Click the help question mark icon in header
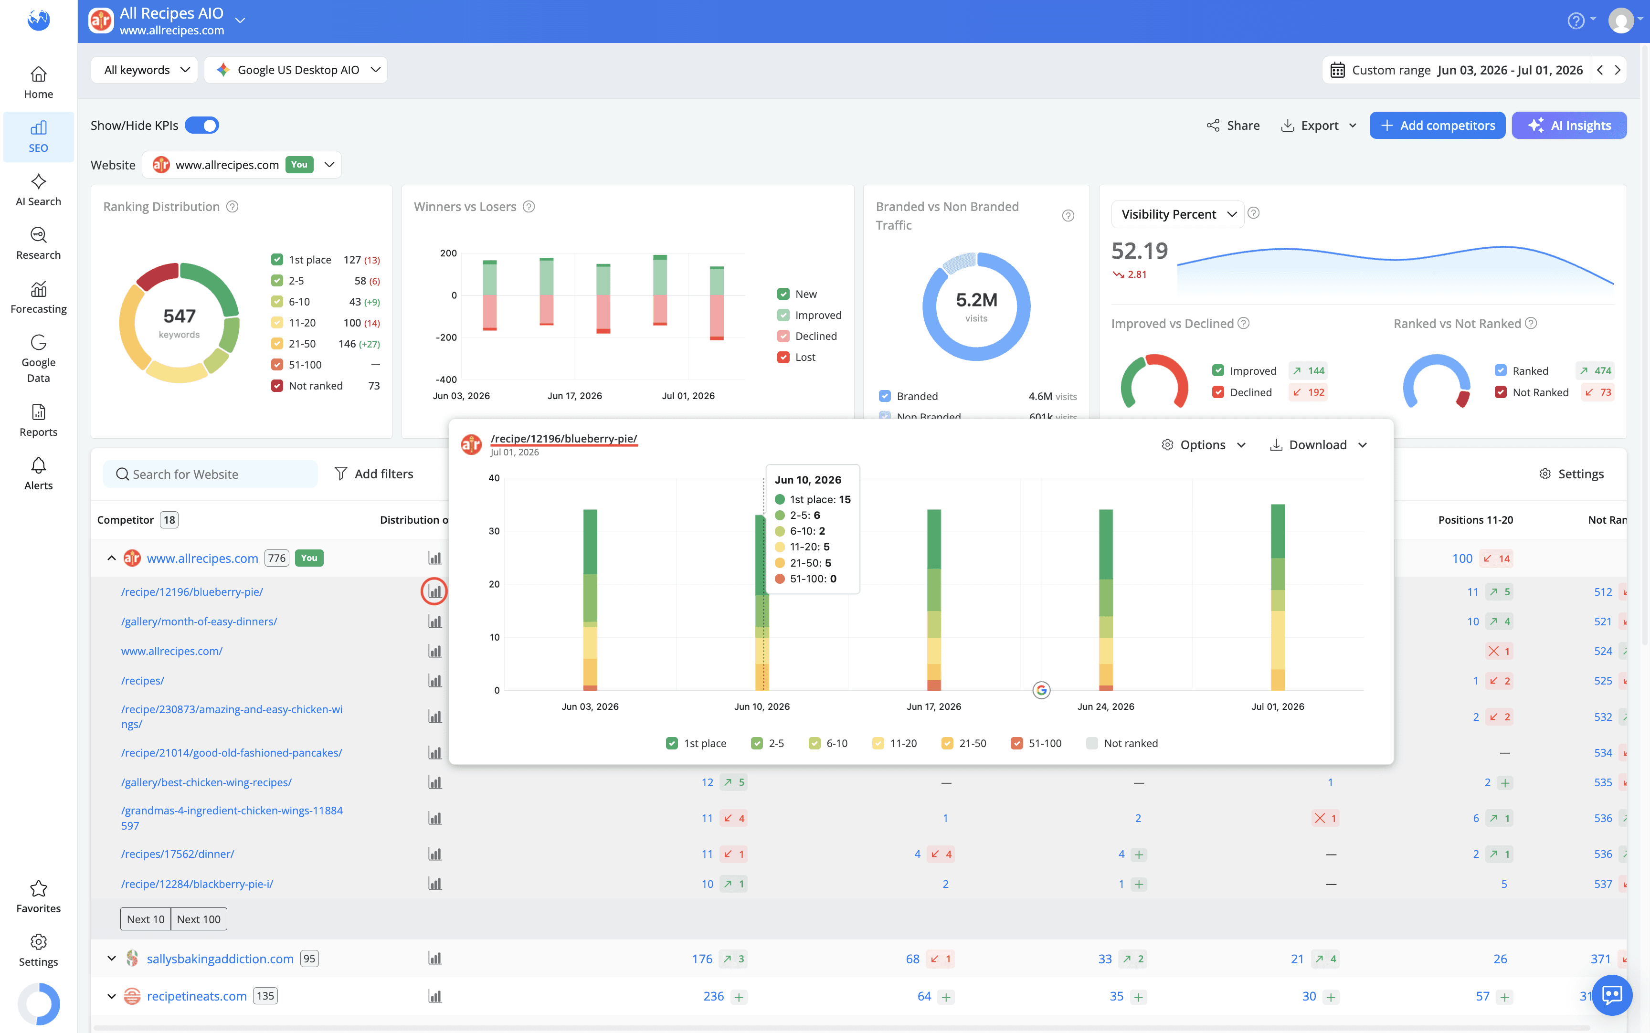This screenshot has width=1650, height=1033. coord(1576,21)
